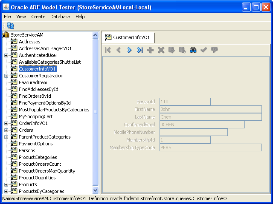
Task: Click the PersonId field
Action: [x=185, y=102]
